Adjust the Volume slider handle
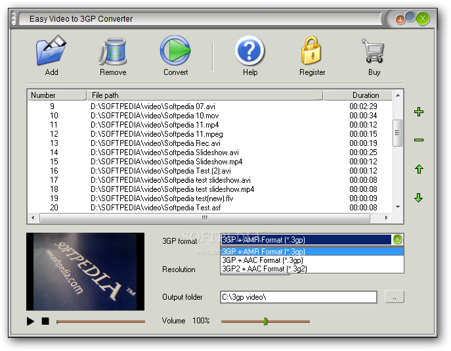The height and width of the screenshot is (351, 451). click(x=265, y=321)
